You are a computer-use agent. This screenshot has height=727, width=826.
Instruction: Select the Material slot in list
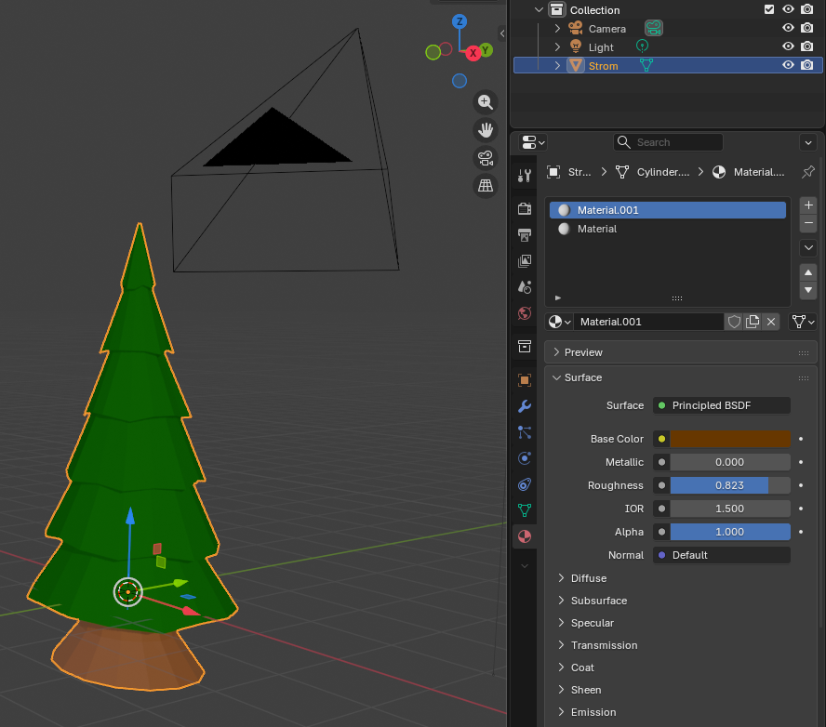596,229
